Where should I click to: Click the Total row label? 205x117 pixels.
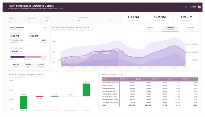(x=104, y=105)
